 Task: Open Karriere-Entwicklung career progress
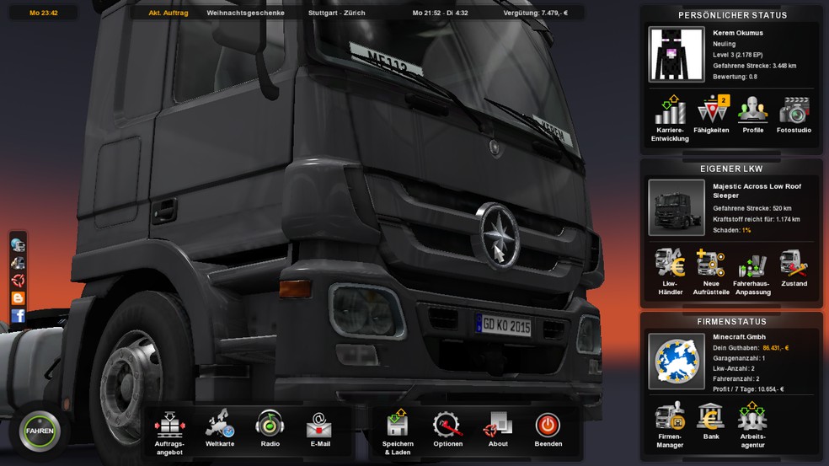coord(670,111)
